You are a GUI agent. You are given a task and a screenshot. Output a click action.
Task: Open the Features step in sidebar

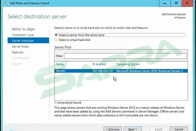pyautogui.click(x=18, y=52)
